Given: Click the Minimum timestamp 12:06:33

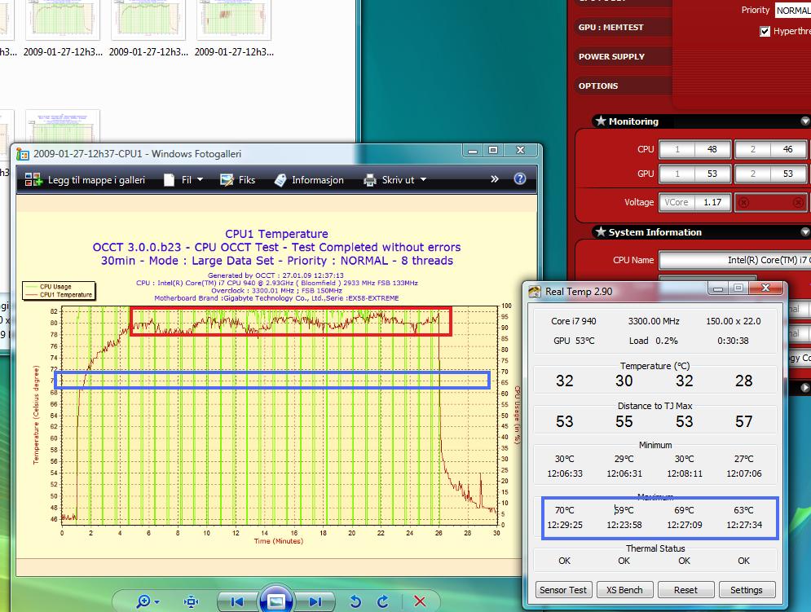Looking at the screenshot, I should coord(565,473).
